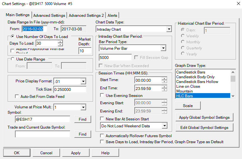Open the Chart Data Type dropdown
The image size is (242, 159).
click(x=169, y=29)
